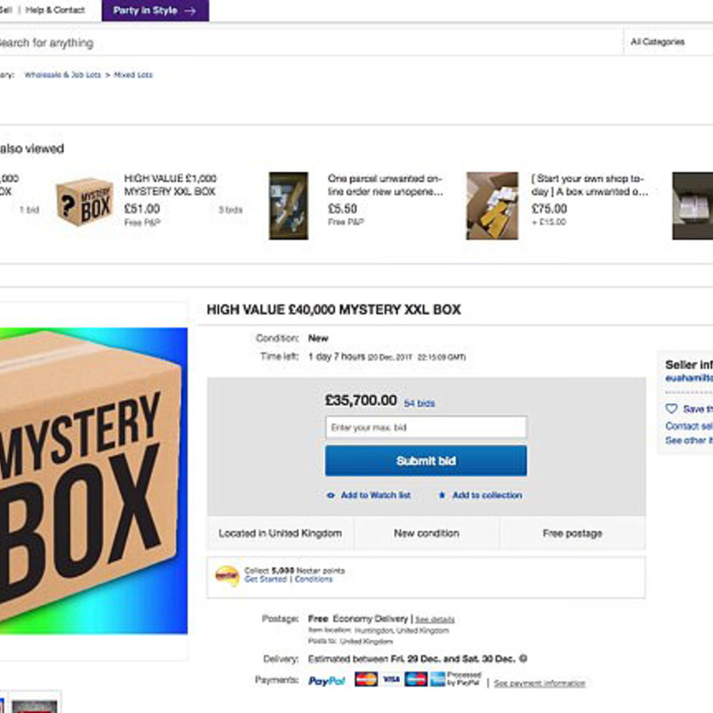Open the 54 bids history link
The height and width of the screenshot is (713, 713).
(419, 403)
